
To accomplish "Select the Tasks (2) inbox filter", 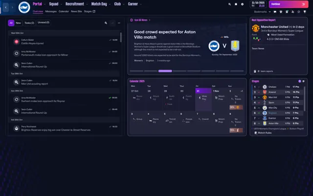I will pyautogui.click(x=29, y=23).
